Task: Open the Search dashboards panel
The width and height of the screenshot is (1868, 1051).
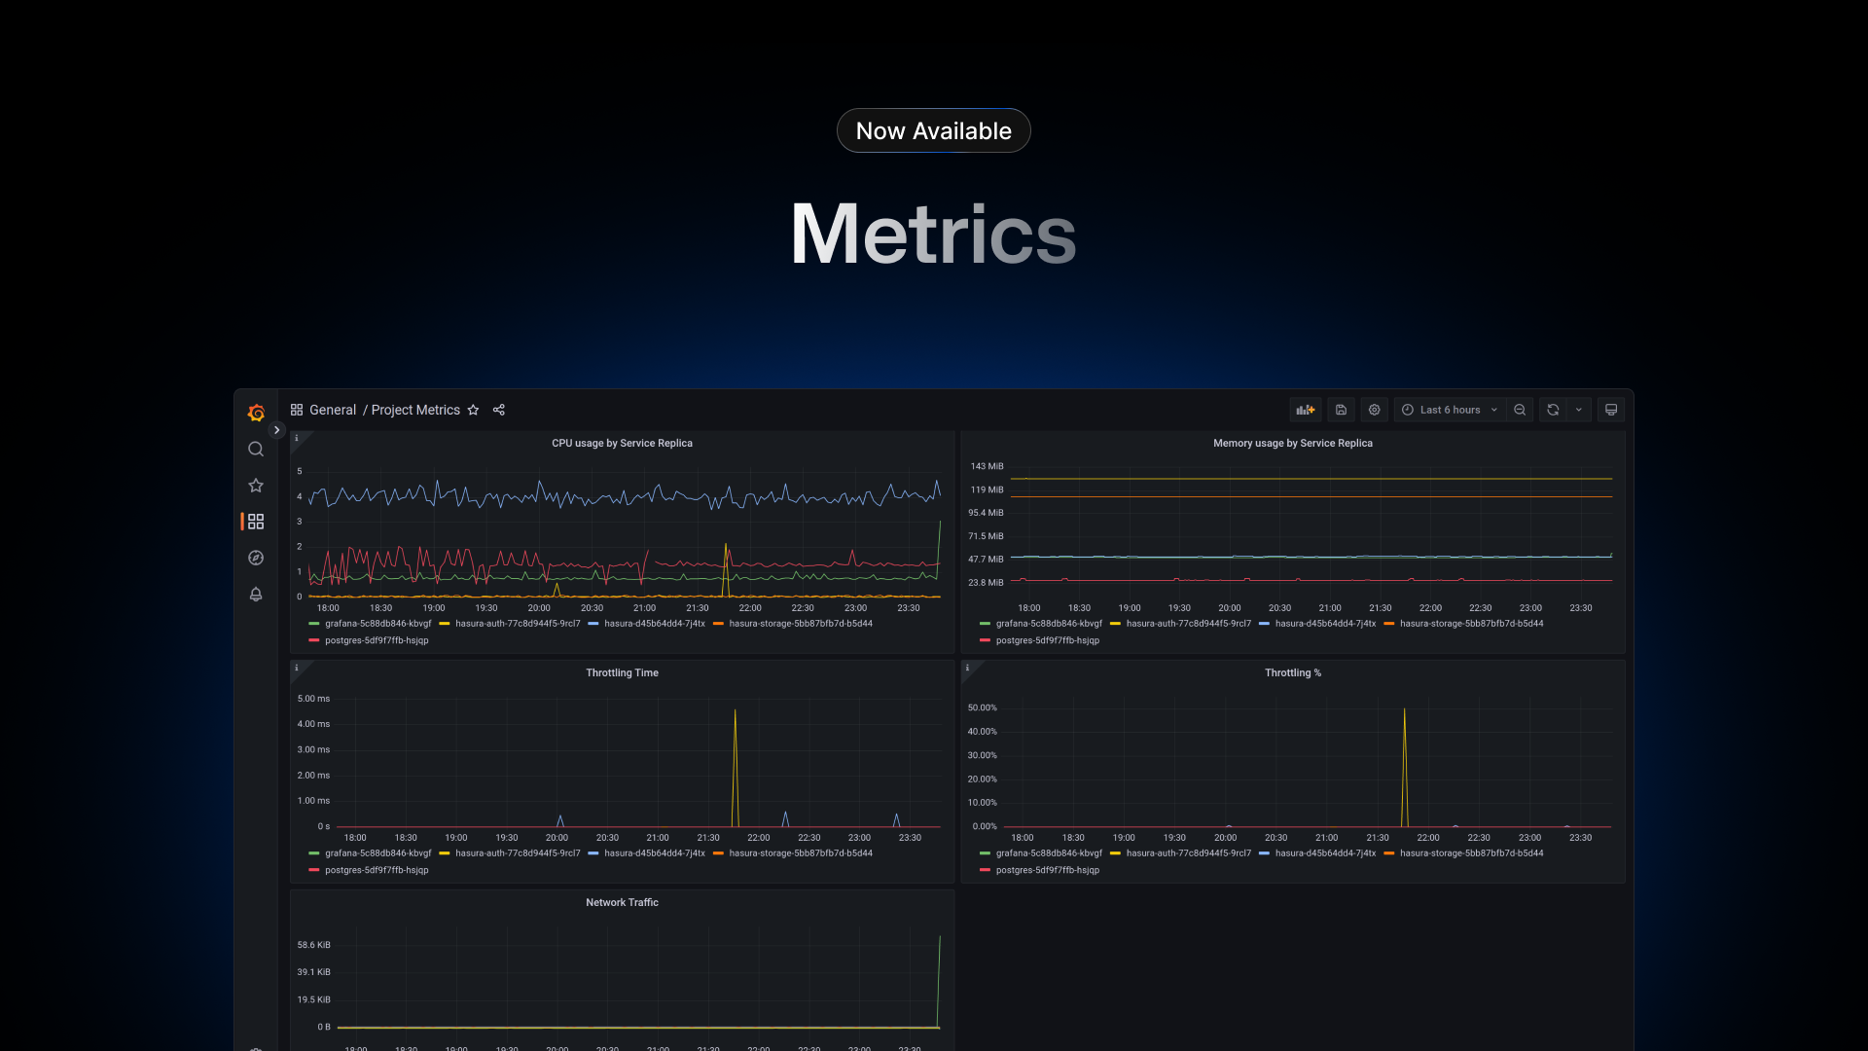Action: pos(256,449)
